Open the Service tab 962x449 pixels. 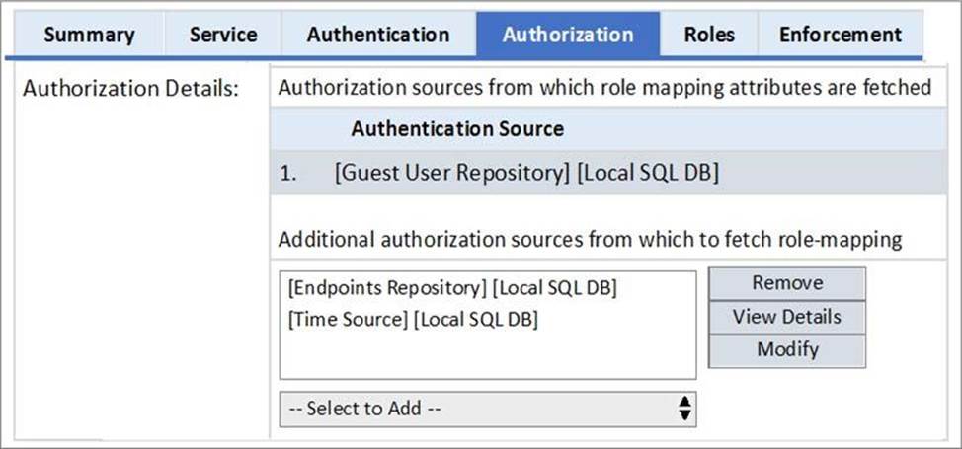[x=222, y=35]
